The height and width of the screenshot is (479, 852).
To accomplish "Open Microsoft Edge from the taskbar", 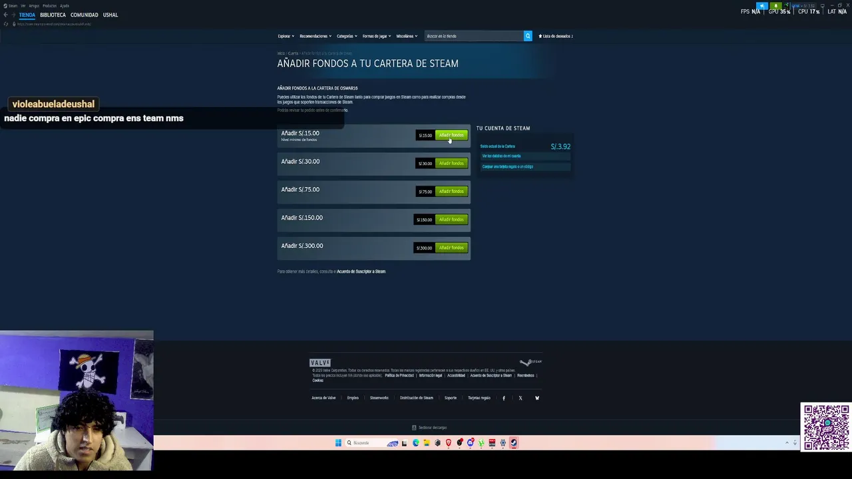I will pos(416,443).
